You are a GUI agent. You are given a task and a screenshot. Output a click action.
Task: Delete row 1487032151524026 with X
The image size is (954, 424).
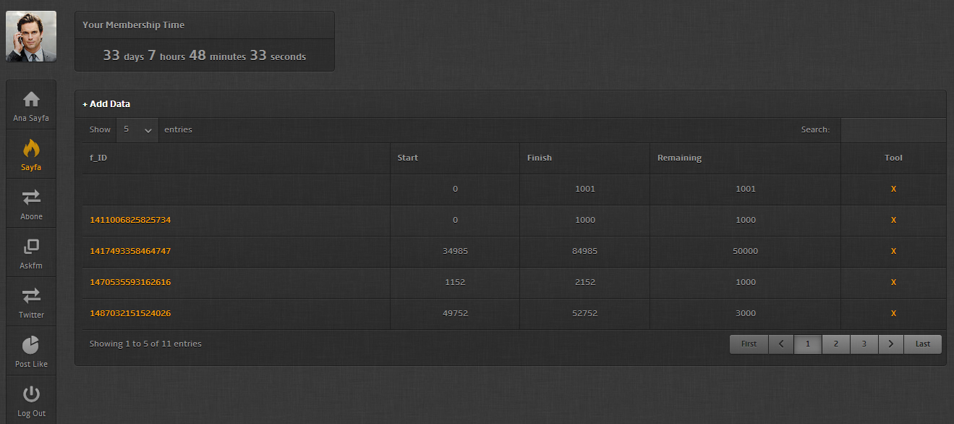coord(893,313)
